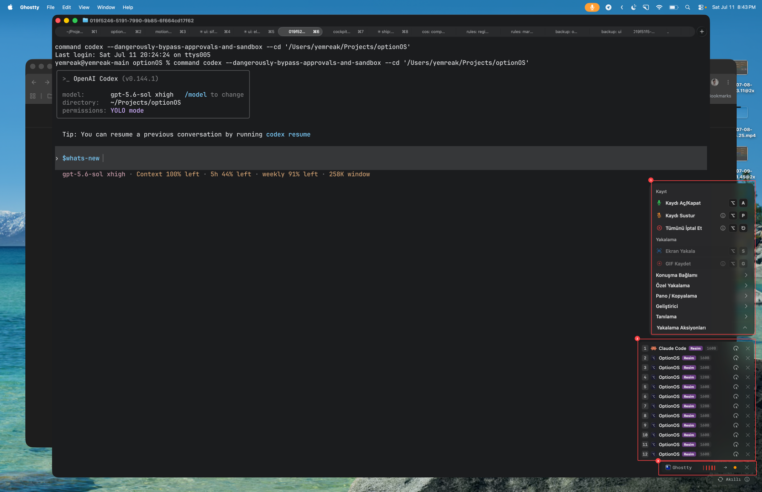Viewport: 762px width, 492px height.
Task: Open the Help menu
Action: 128,7
